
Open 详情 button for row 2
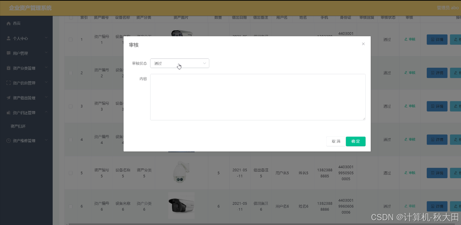click(437, 73)
